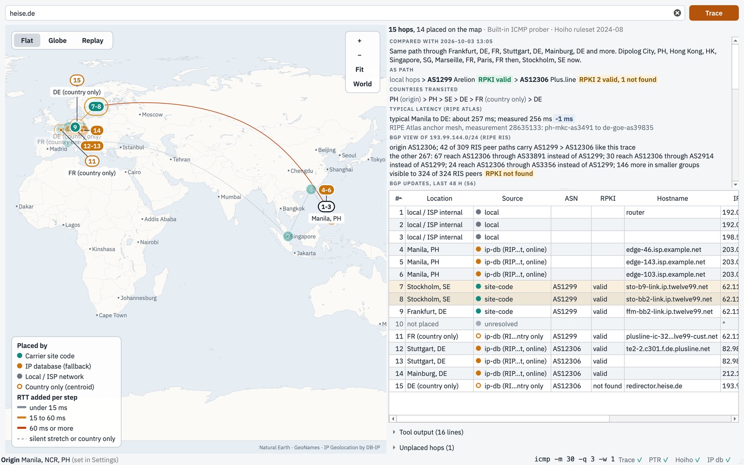Select the hop 9 Frankfurt, DE row
The image size is (744, 465).
pyautogui.click(x=564, y=312)
